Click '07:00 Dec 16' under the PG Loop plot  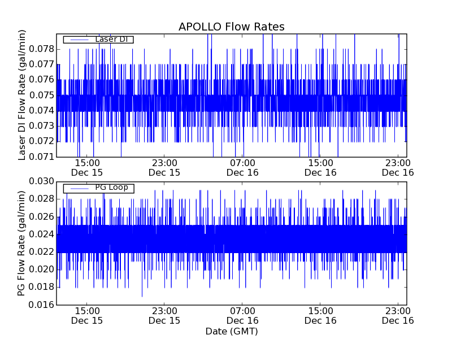(242, 316)
